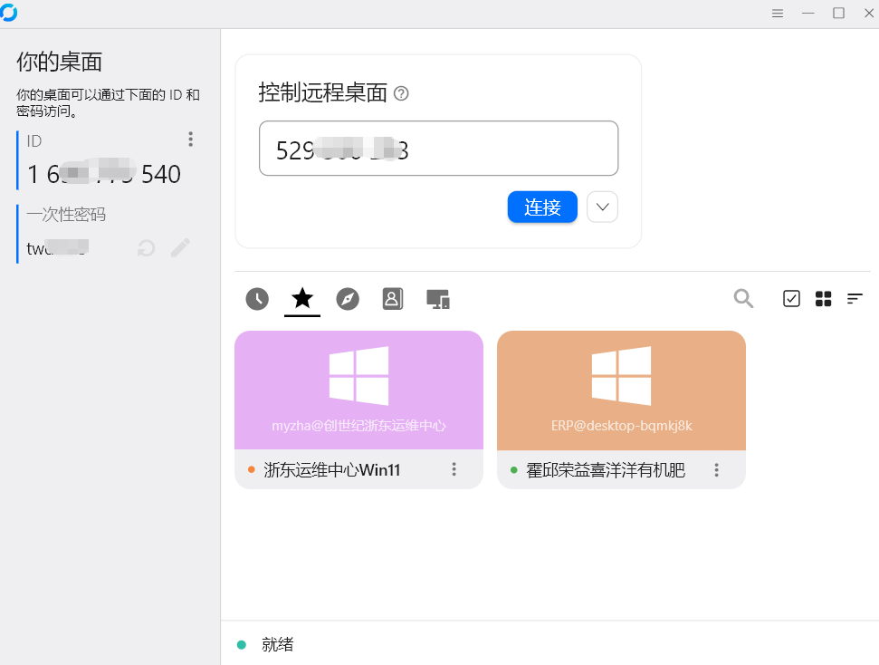The width and height of the screenshot is (879, 665).
Task: Open the discovered peers compass icon
Action: 347,299
